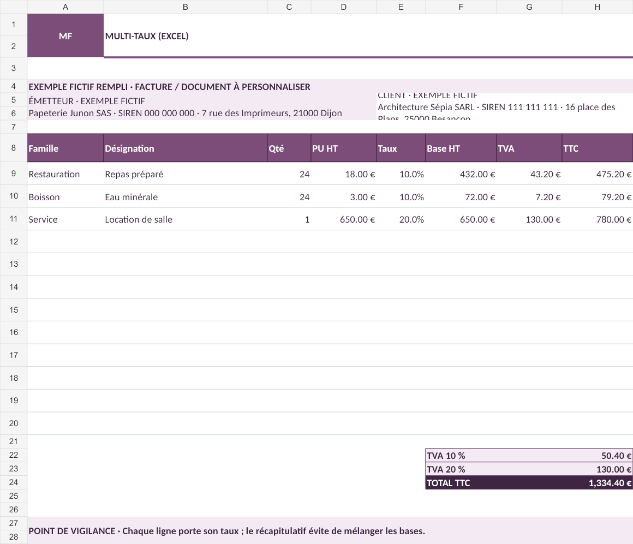The height and width of the screenshot is (544, 633).
Task: Click the TTC table header
Action: click(x=598, y=148)
